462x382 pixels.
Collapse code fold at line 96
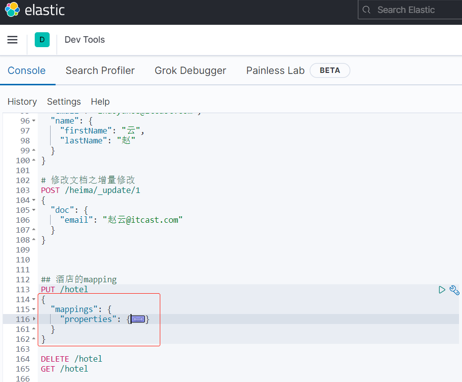[34, 121]
